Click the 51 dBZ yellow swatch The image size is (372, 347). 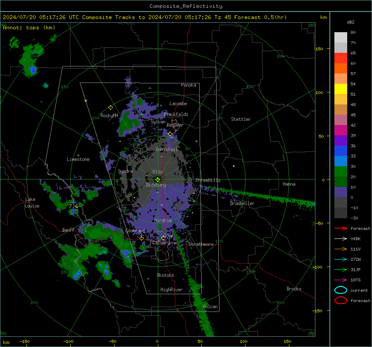tap(341, 89)
